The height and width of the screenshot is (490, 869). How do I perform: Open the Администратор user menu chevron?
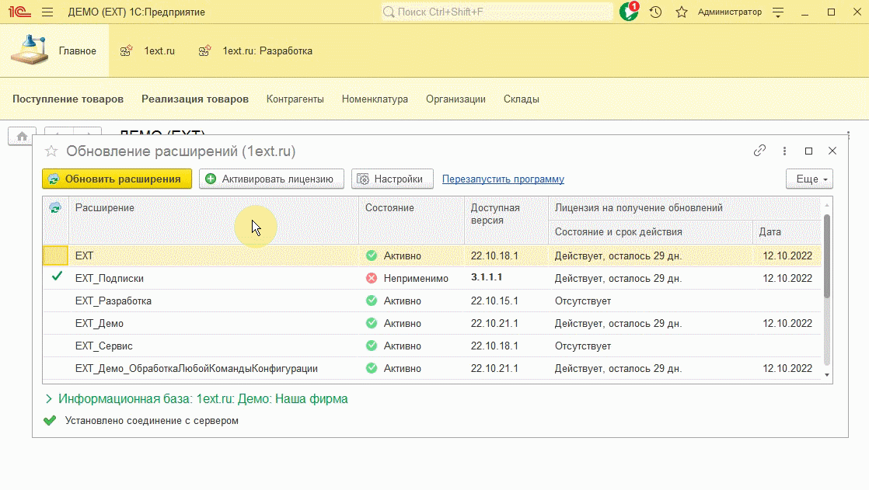777,12
